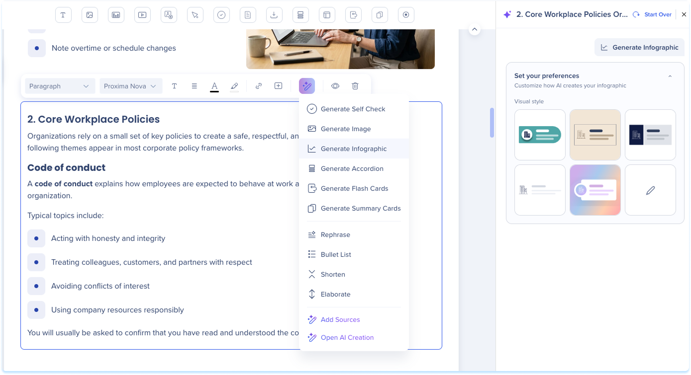The width and height of the screenshot is (691, 375).
Task: Open the text alignment icon
Action: click(195, 86)
